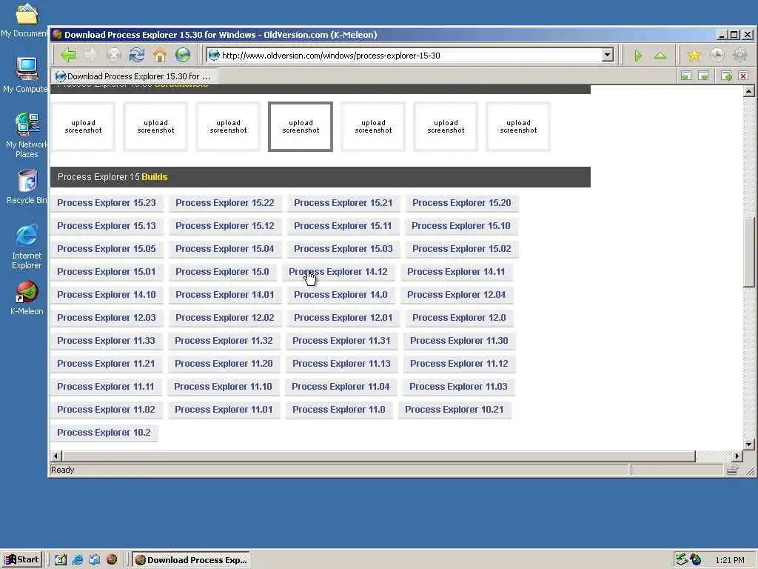Go back using the green Back arrow

(x=68, y=55)
